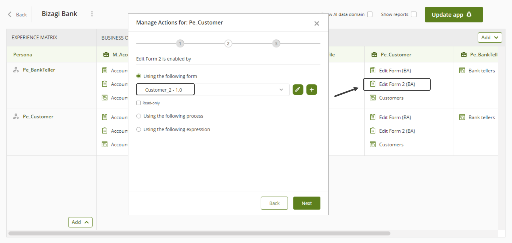Image resolution: width=512 pixels, height=243 pixels.
Task: Click wizard step 2 marker
Action: [228, 43]
